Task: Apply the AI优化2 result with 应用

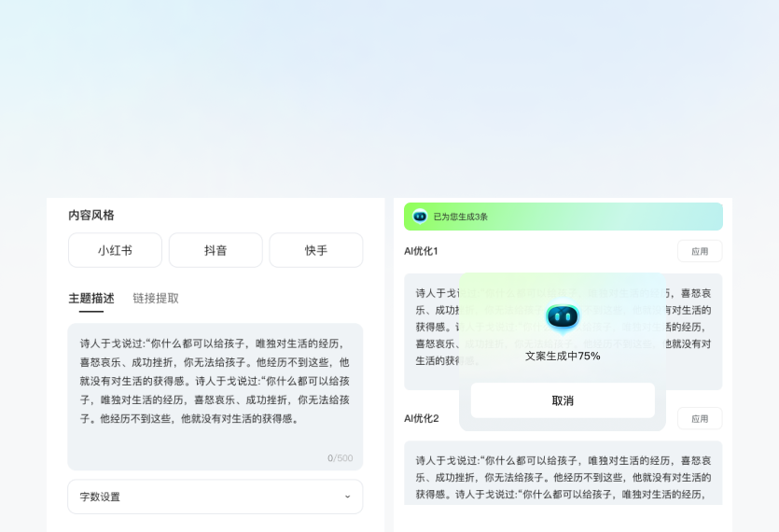Action: [x=700, y=419]
